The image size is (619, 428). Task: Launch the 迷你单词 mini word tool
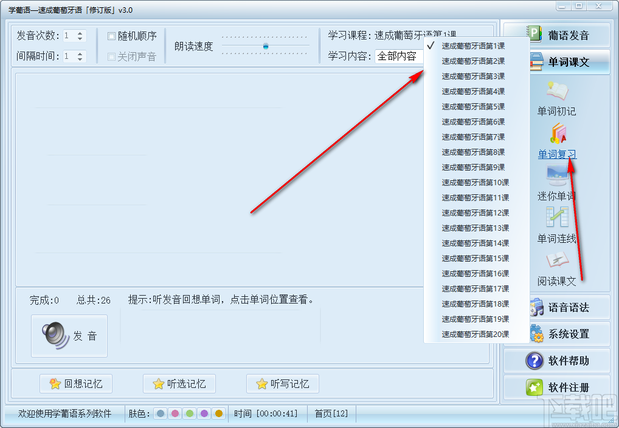pyautogui.click(x=556, y=196)
